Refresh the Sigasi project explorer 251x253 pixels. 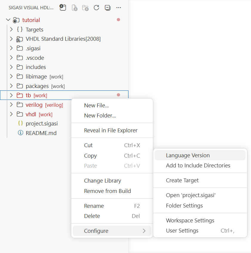[x=96, y=8]
